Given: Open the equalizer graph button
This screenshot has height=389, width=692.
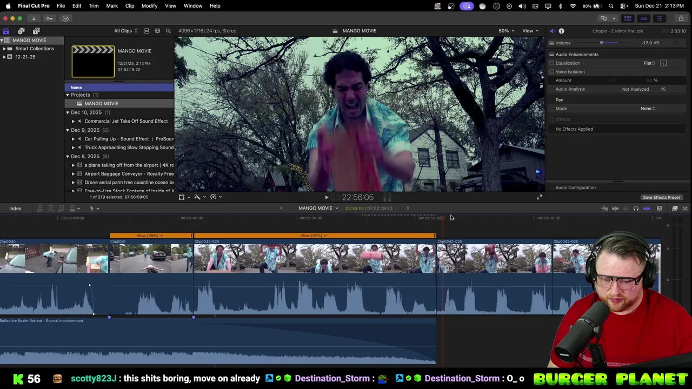Looking at the screenshot, I should click(x=663, y=63).
